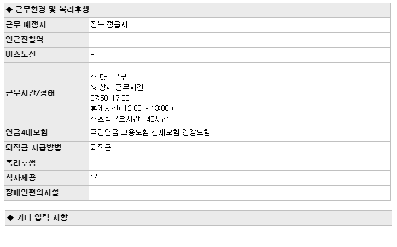Image resolution: width=397 pixels, height=247 pixels.
Task: Select the 버스노선 label
Action: pyautogui.click(x=21, y=55)
